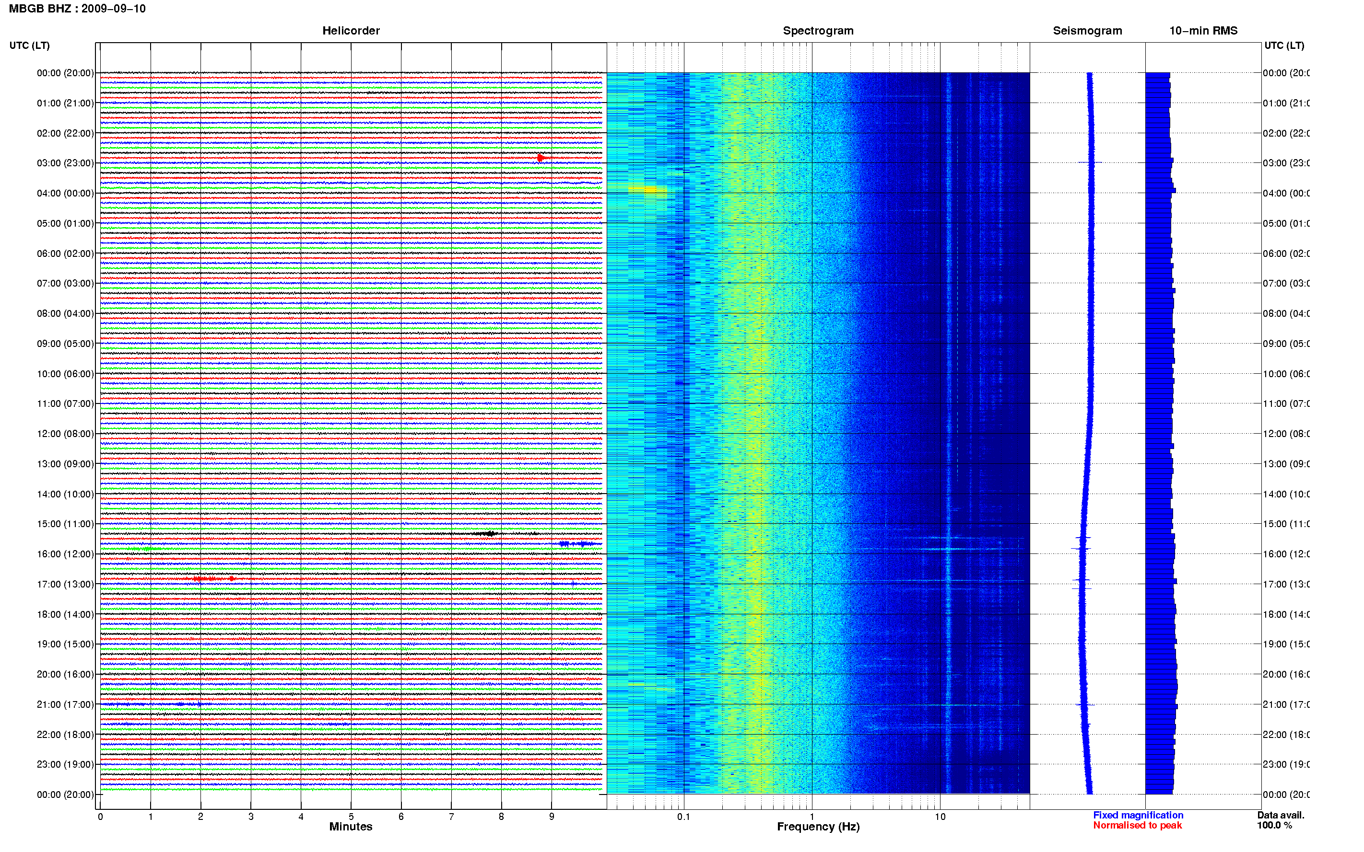This screenshot has width=1364, height=852.
Task: Click left time label '21:00 (17:00)'
Action: point(65,704)
